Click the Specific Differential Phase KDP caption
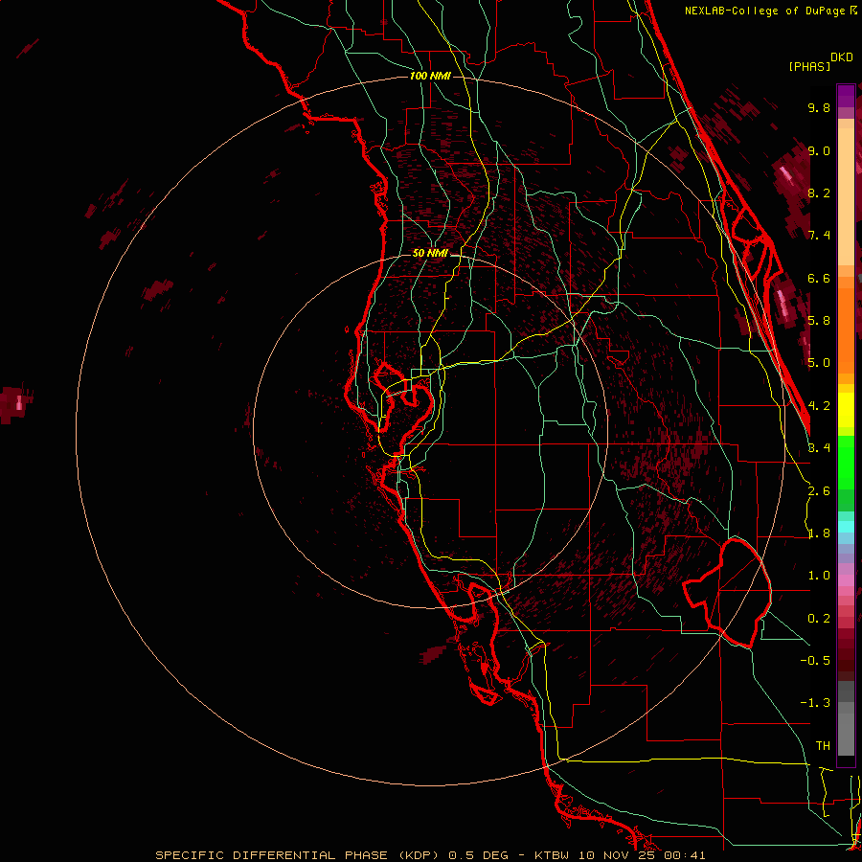The image size is (862, 862). (430, 855)
